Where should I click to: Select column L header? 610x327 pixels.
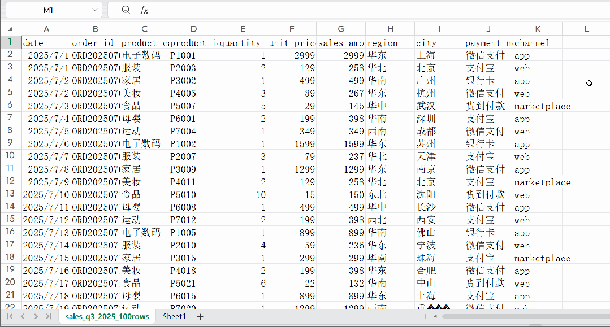point(586,29)
